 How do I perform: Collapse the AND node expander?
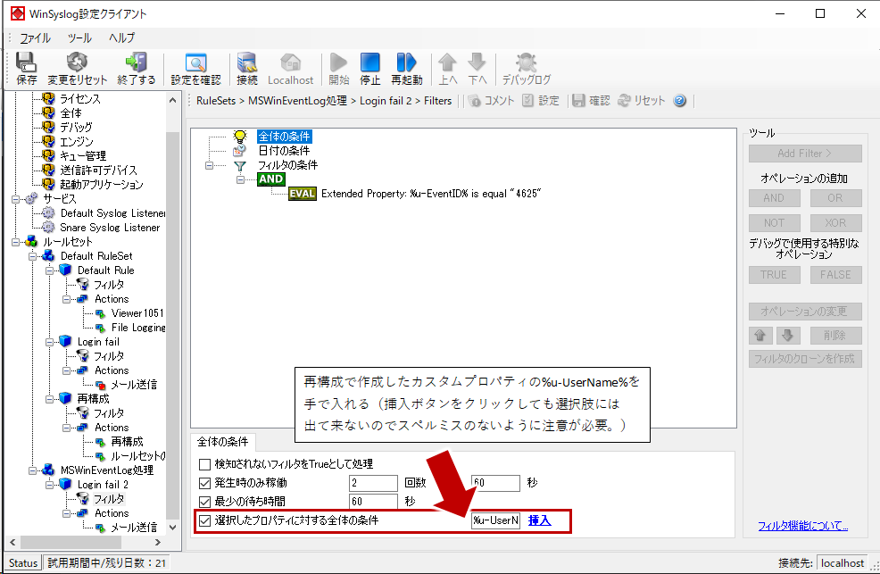pos(240,179)
